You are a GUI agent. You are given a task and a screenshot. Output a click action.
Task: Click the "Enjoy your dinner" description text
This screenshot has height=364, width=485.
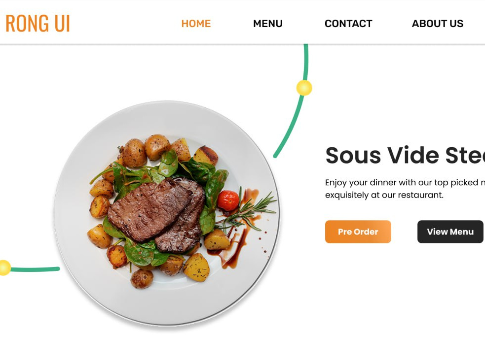coord(405,189)
